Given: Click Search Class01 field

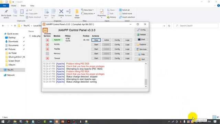Looking at the screenshot, I should click(x=196, y=26).
